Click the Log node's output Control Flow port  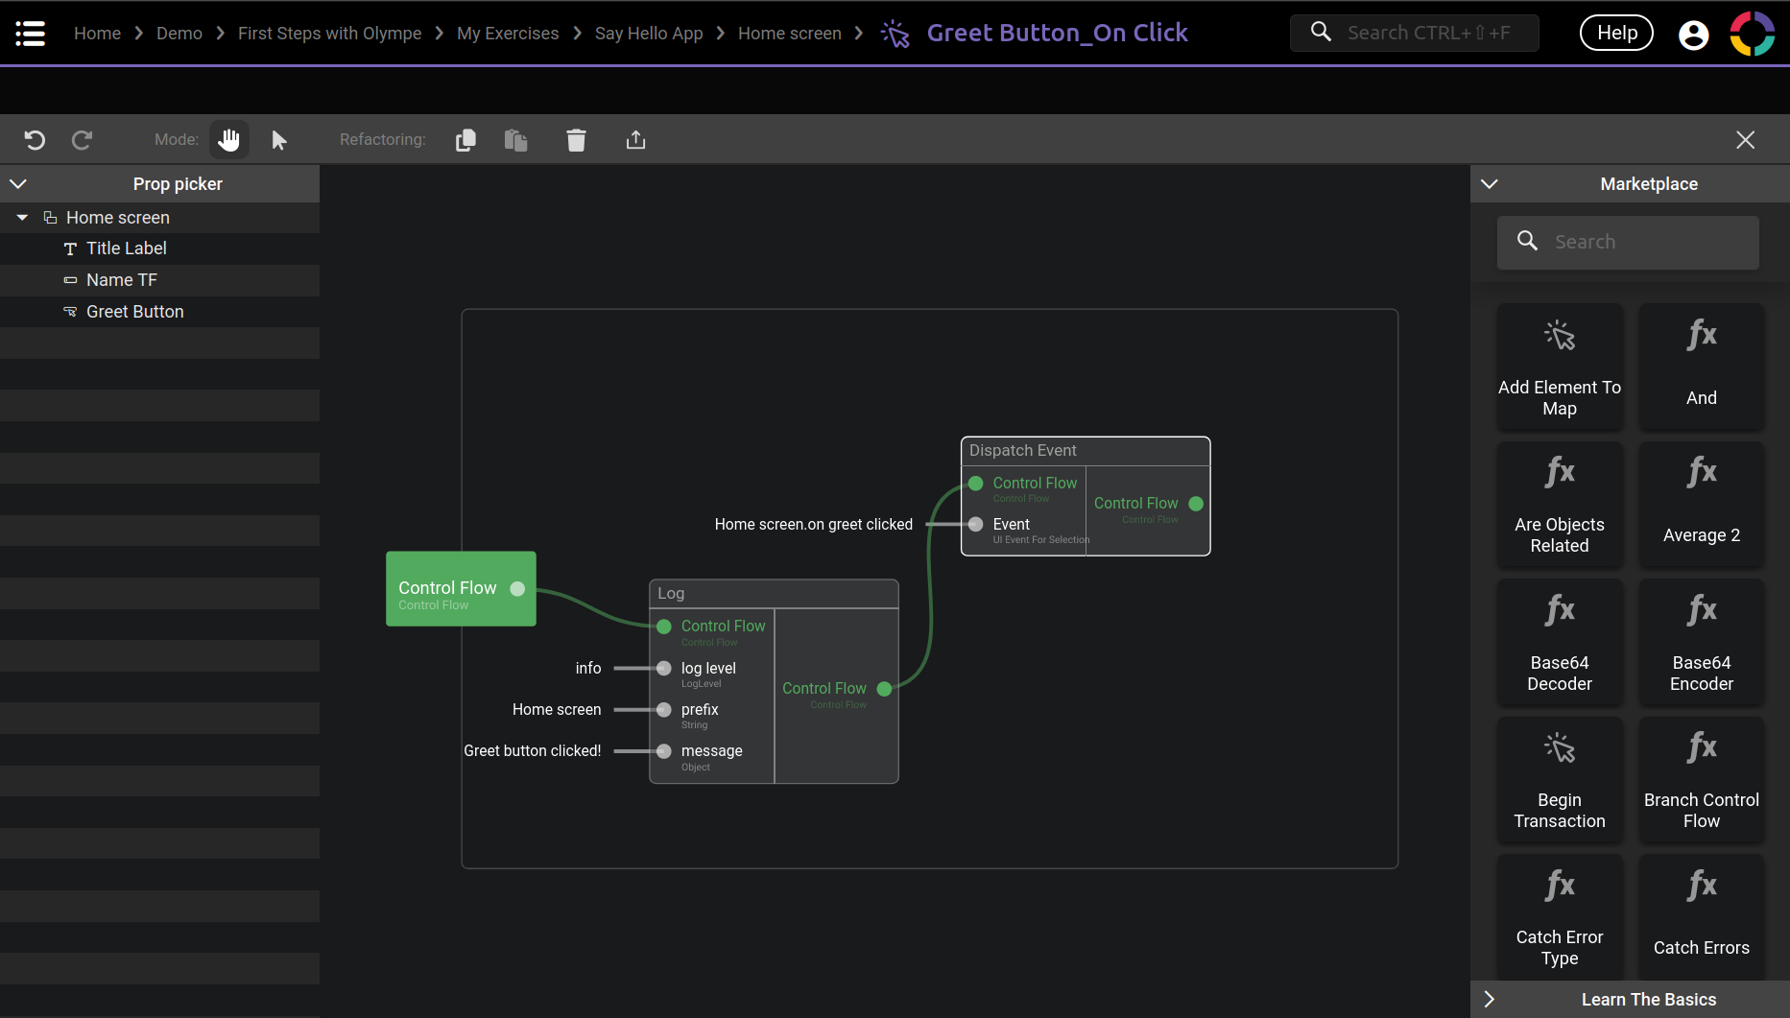(x=885, y=689)
